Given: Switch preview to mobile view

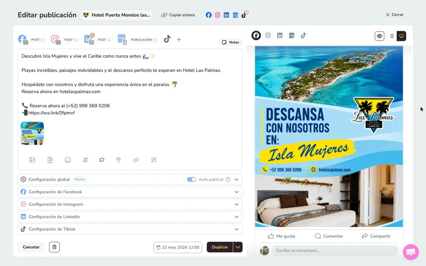Looking at the screenshot, I should point(392,36).
